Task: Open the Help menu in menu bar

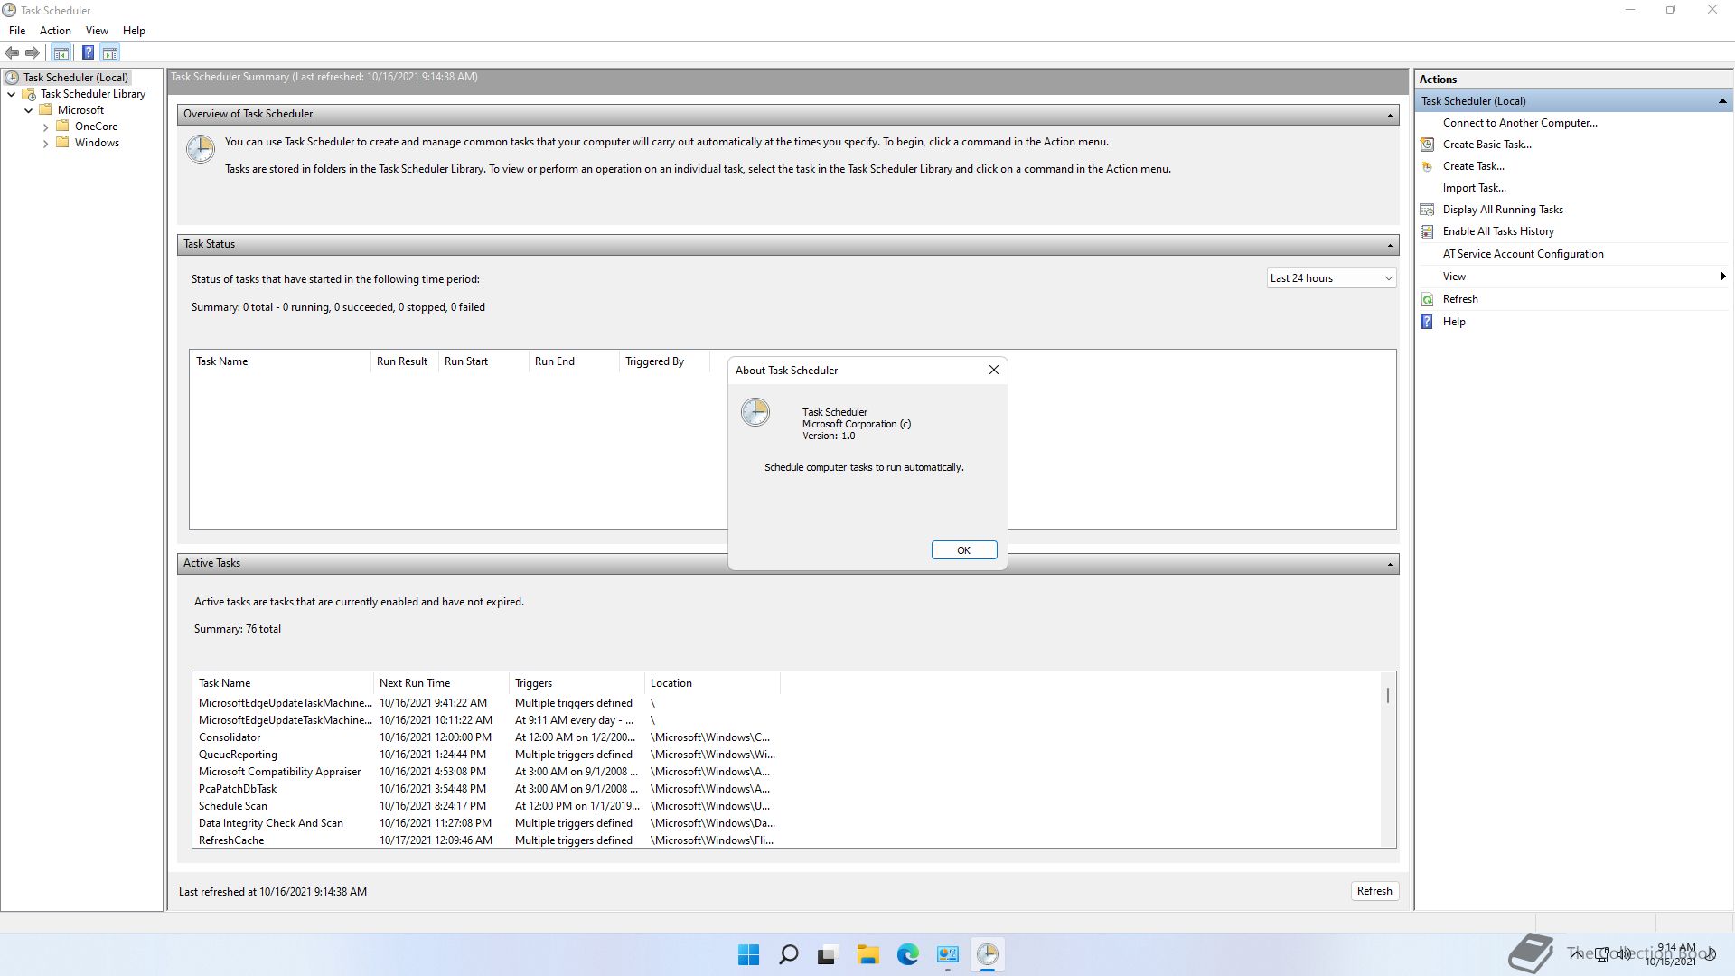Action: pyautogui.click(x=134, y=31)
